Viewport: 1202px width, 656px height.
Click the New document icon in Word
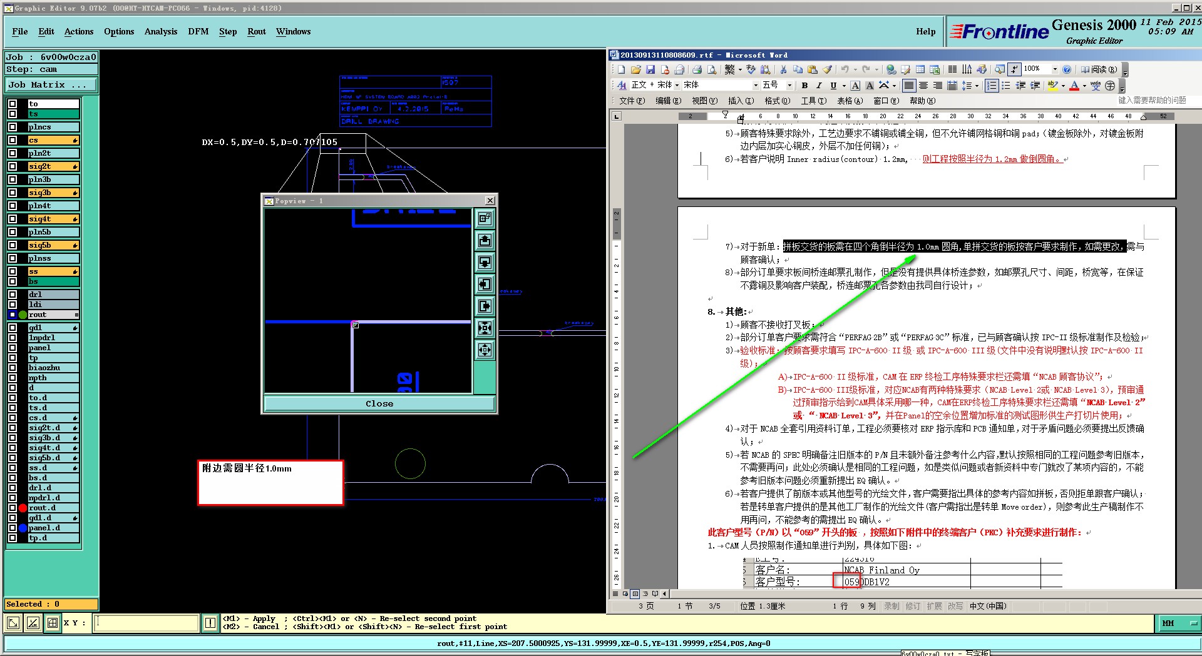622,69
